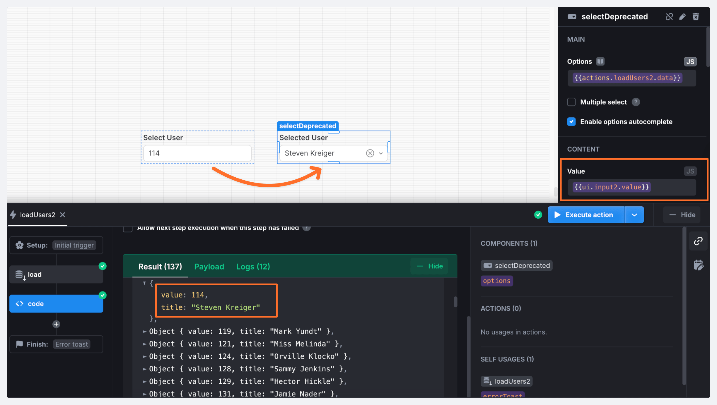This screenshot has width=717, height=405.
Task: Expand the Mark Yundt object row
Action: point(145,332)
